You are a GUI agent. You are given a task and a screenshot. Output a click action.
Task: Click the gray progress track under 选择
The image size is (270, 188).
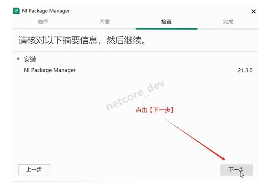tap(43, 29)
